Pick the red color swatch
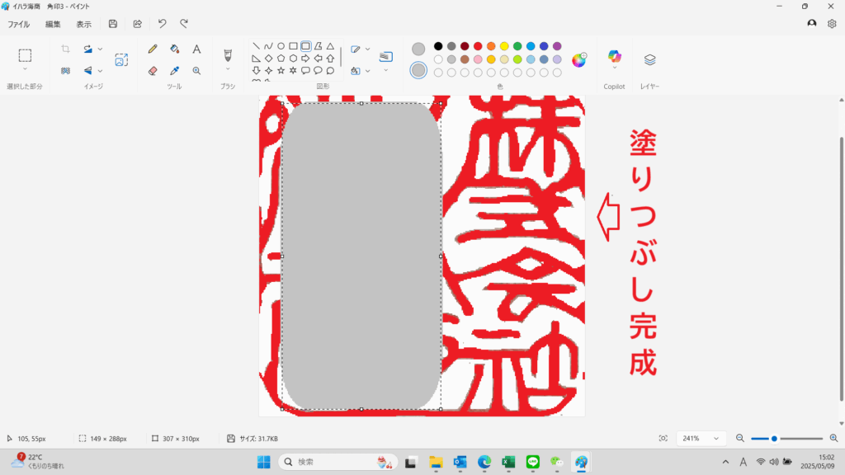The image size is (845, 475). [x=478, y=46]
